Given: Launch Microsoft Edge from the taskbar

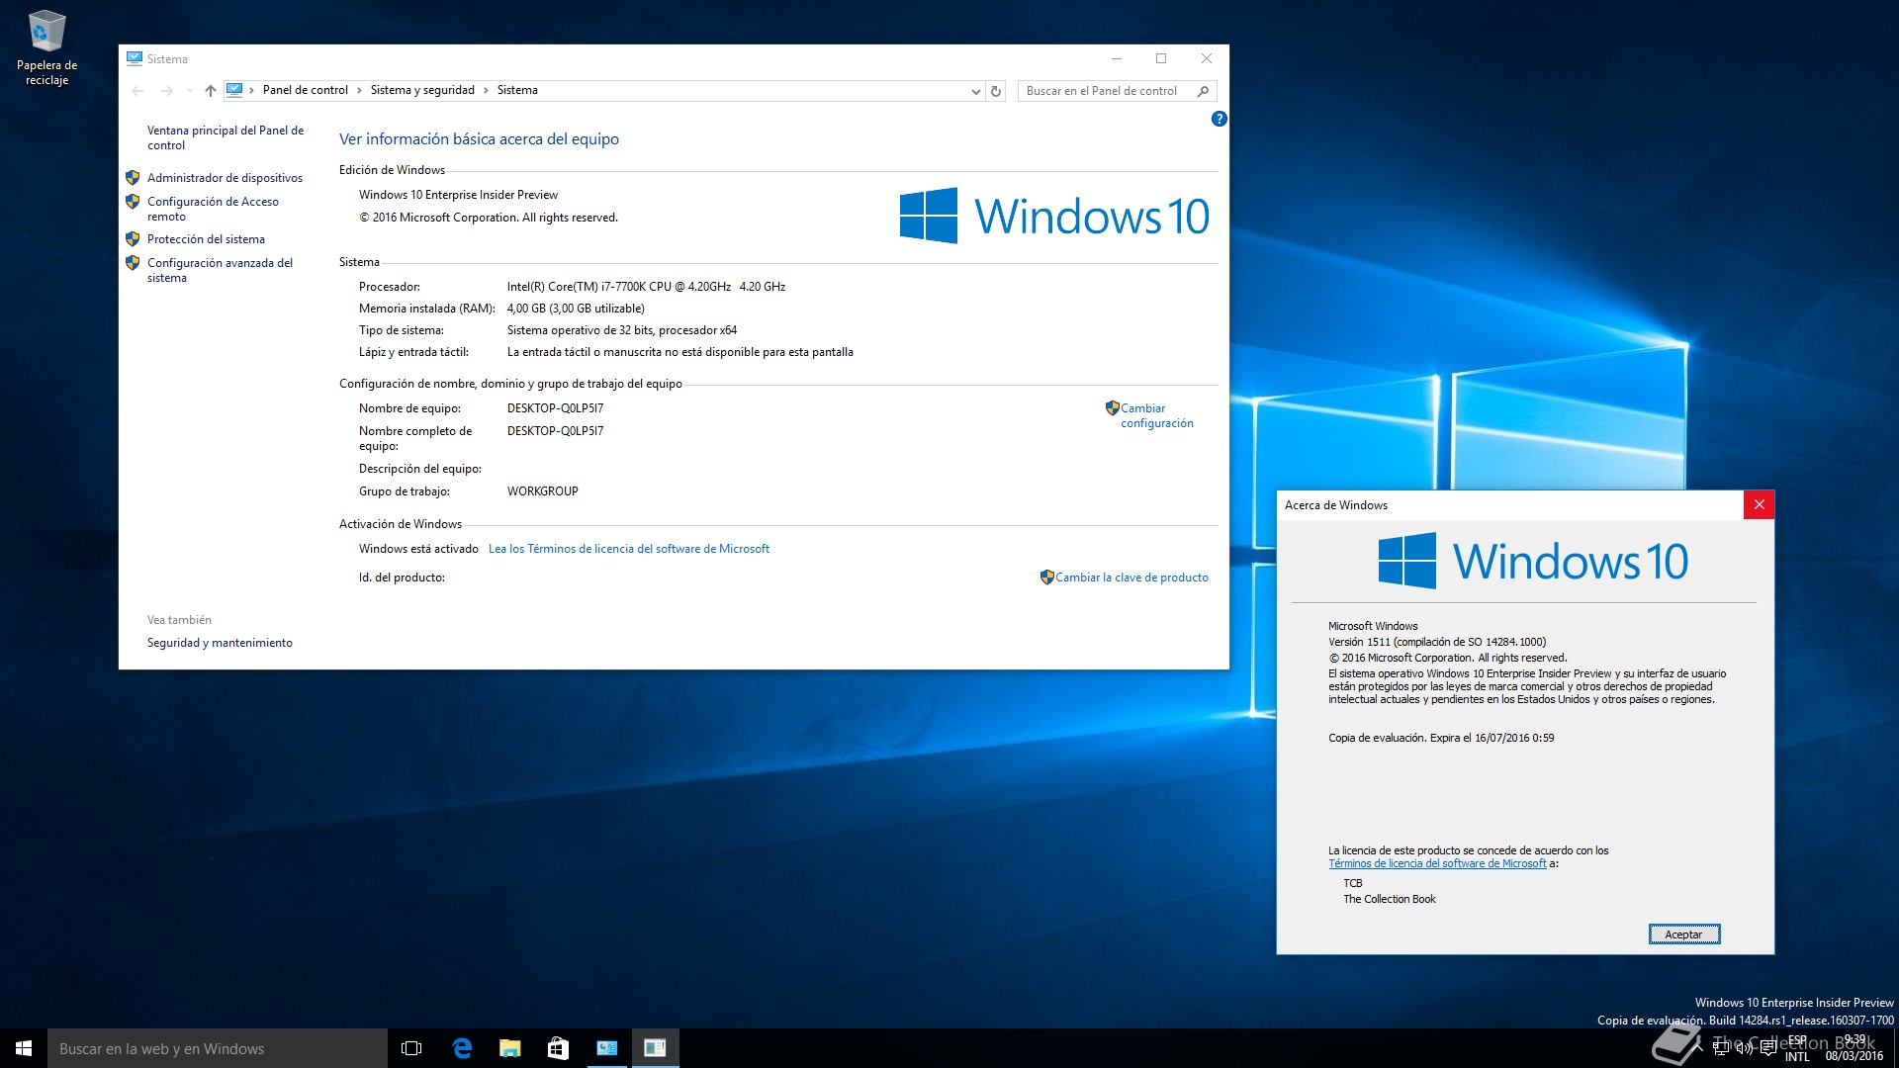Looking at the screenshot, I should click(x=462, y=1048).
